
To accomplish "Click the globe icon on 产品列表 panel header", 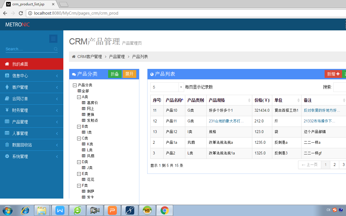I will (152, 74).
